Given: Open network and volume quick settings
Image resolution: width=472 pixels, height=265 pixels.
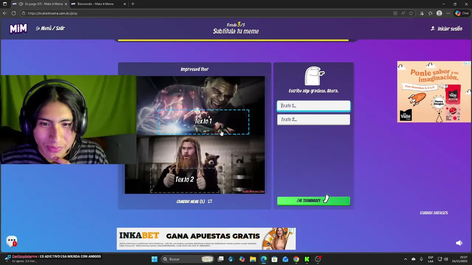Looking at the screenshot, I should tap(443, 259).
